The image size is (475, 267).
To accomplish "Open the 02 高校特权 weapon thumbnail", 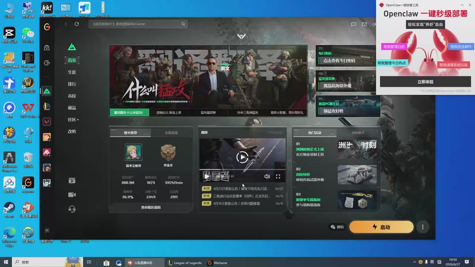I will [357, 174].
